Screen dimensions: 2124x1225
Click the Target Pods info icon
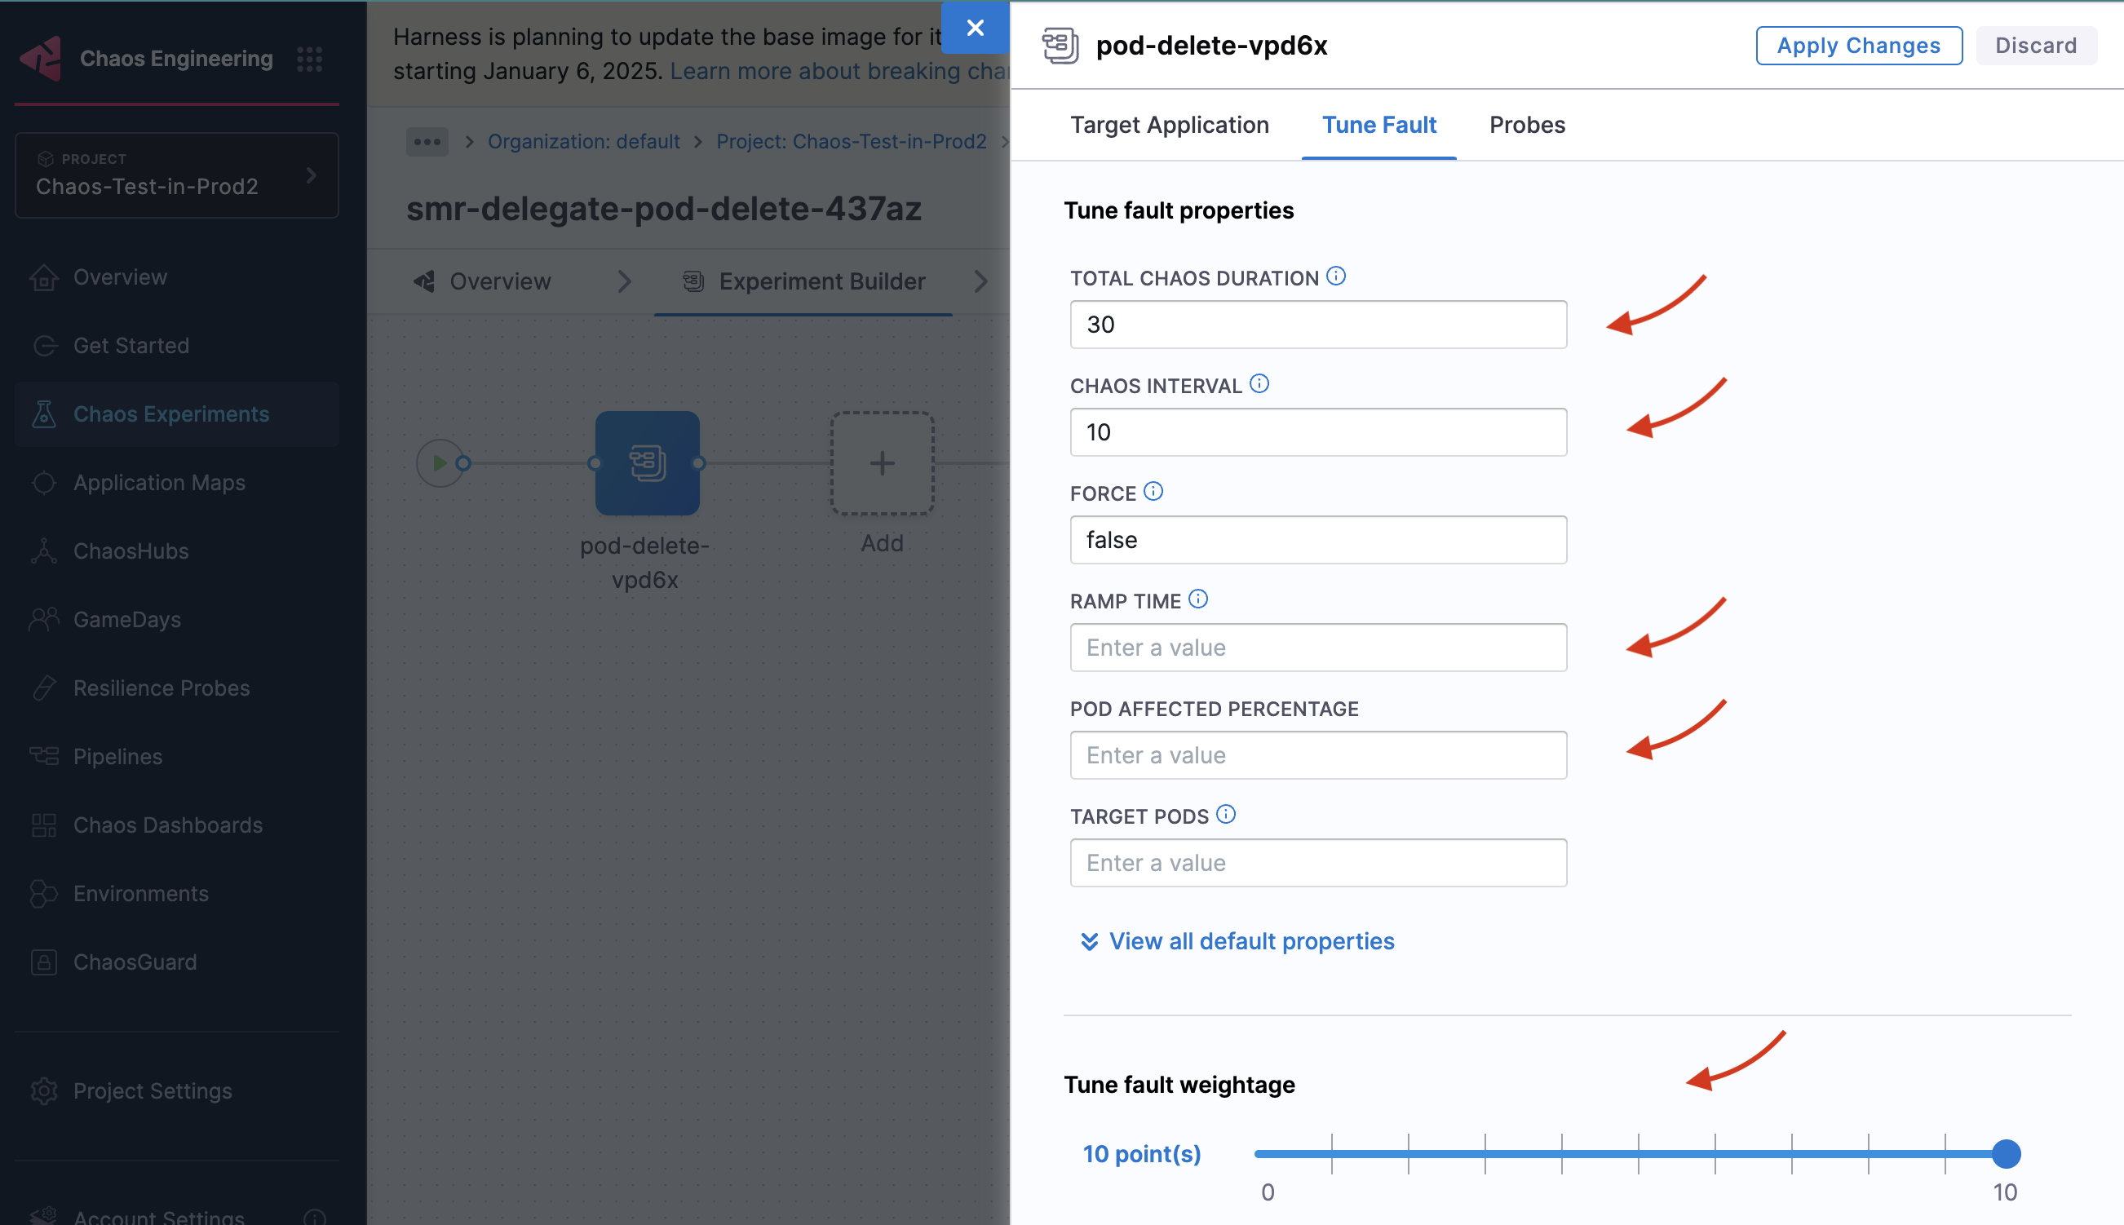pos(1226,815)
